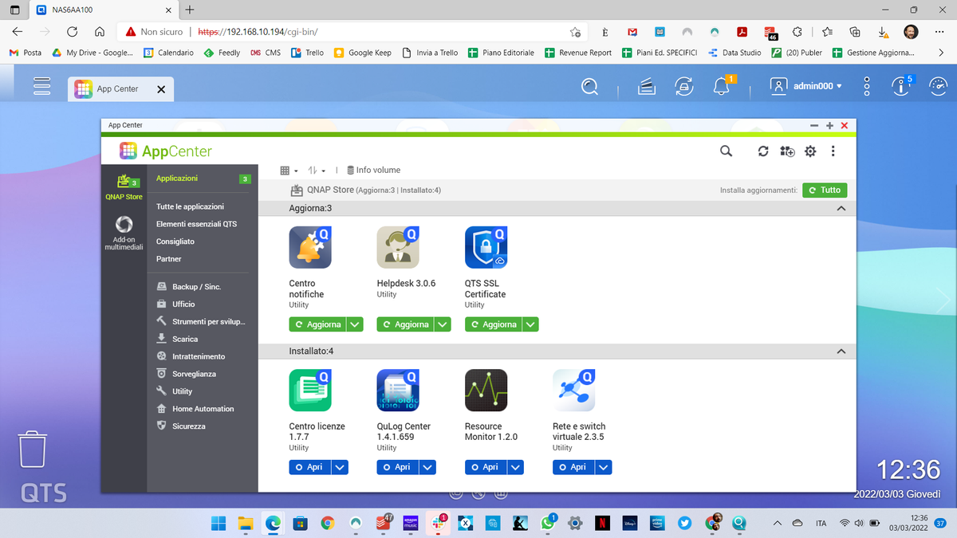
Task: Expand dropdown arrow next to Centro notifiche Aggiorna
Action: click(x=356, y=324)
